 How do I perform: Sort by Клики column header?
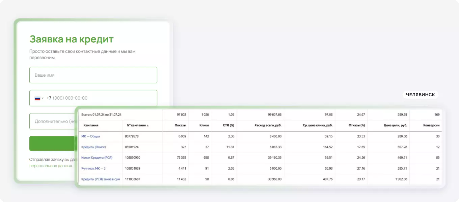point(204,125)
